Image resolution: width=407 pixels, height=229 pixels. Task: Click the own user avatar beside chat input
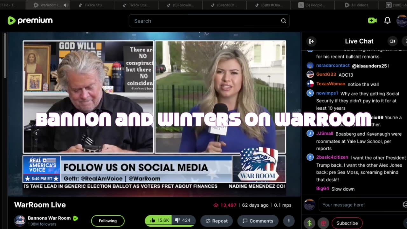click(x=310, y=205)
